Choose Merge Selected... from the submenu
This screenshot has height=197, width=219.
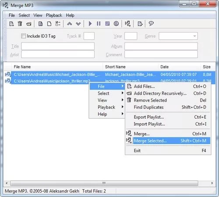168,141
